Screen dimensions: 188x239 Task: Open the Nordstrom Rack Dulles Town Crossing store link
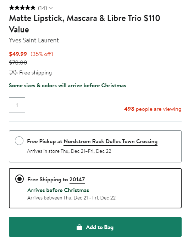[111, 141]
